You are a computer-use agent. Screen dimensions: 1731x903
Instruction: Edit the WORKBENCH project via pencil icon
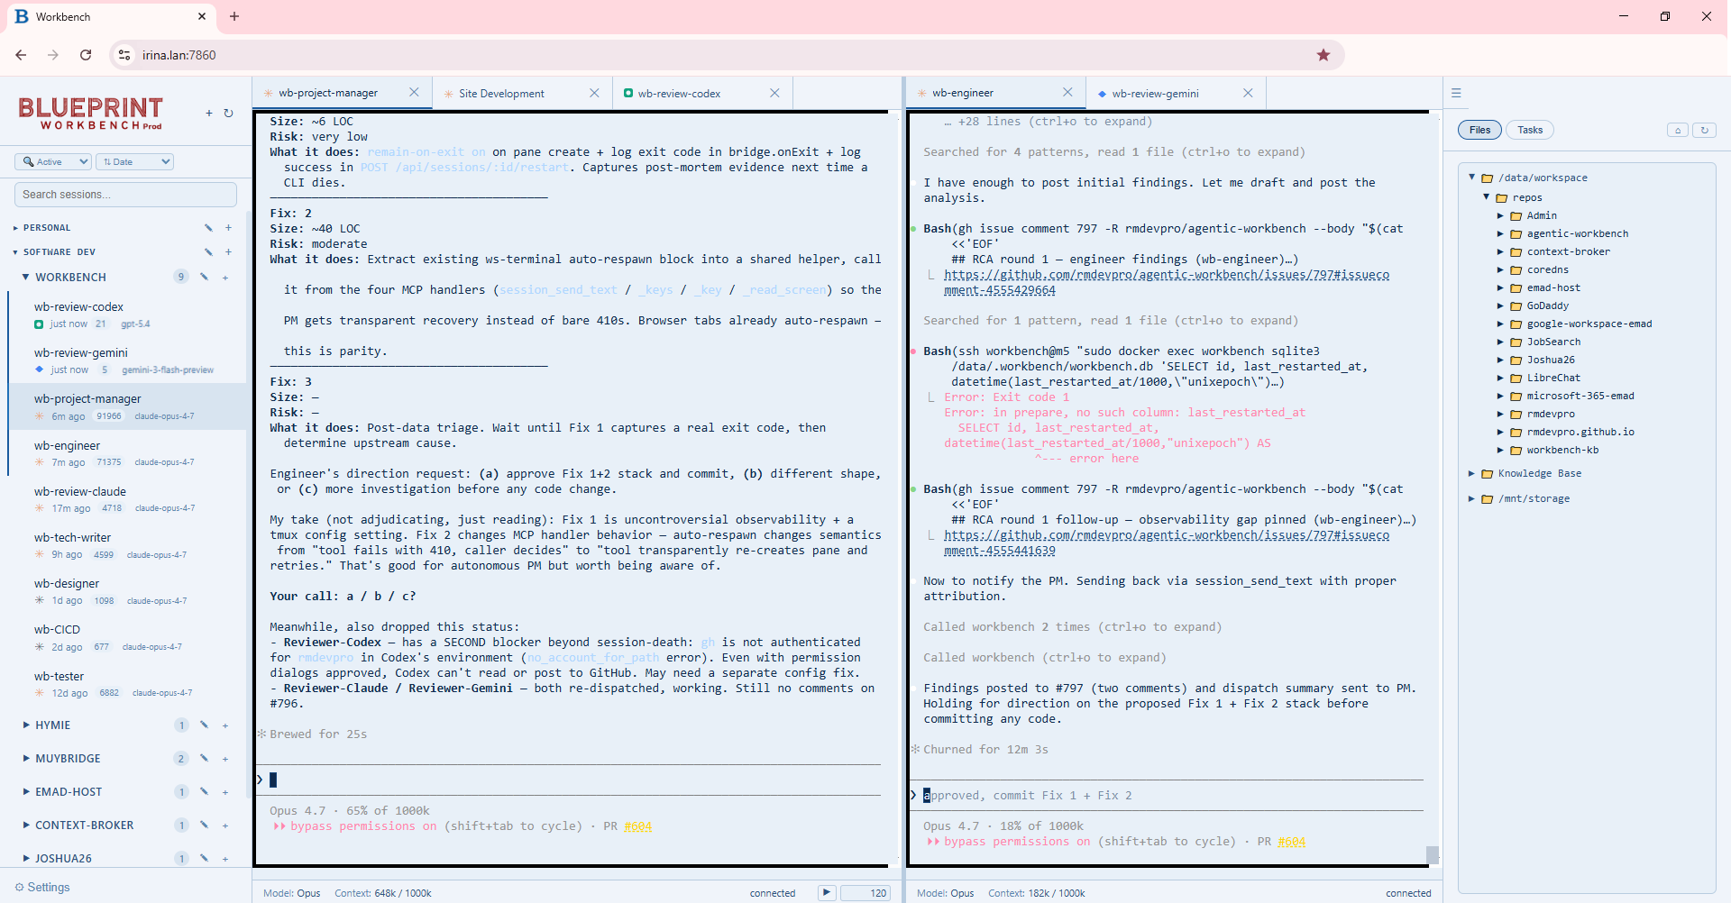pyautogui.click(x=204, y=277)
